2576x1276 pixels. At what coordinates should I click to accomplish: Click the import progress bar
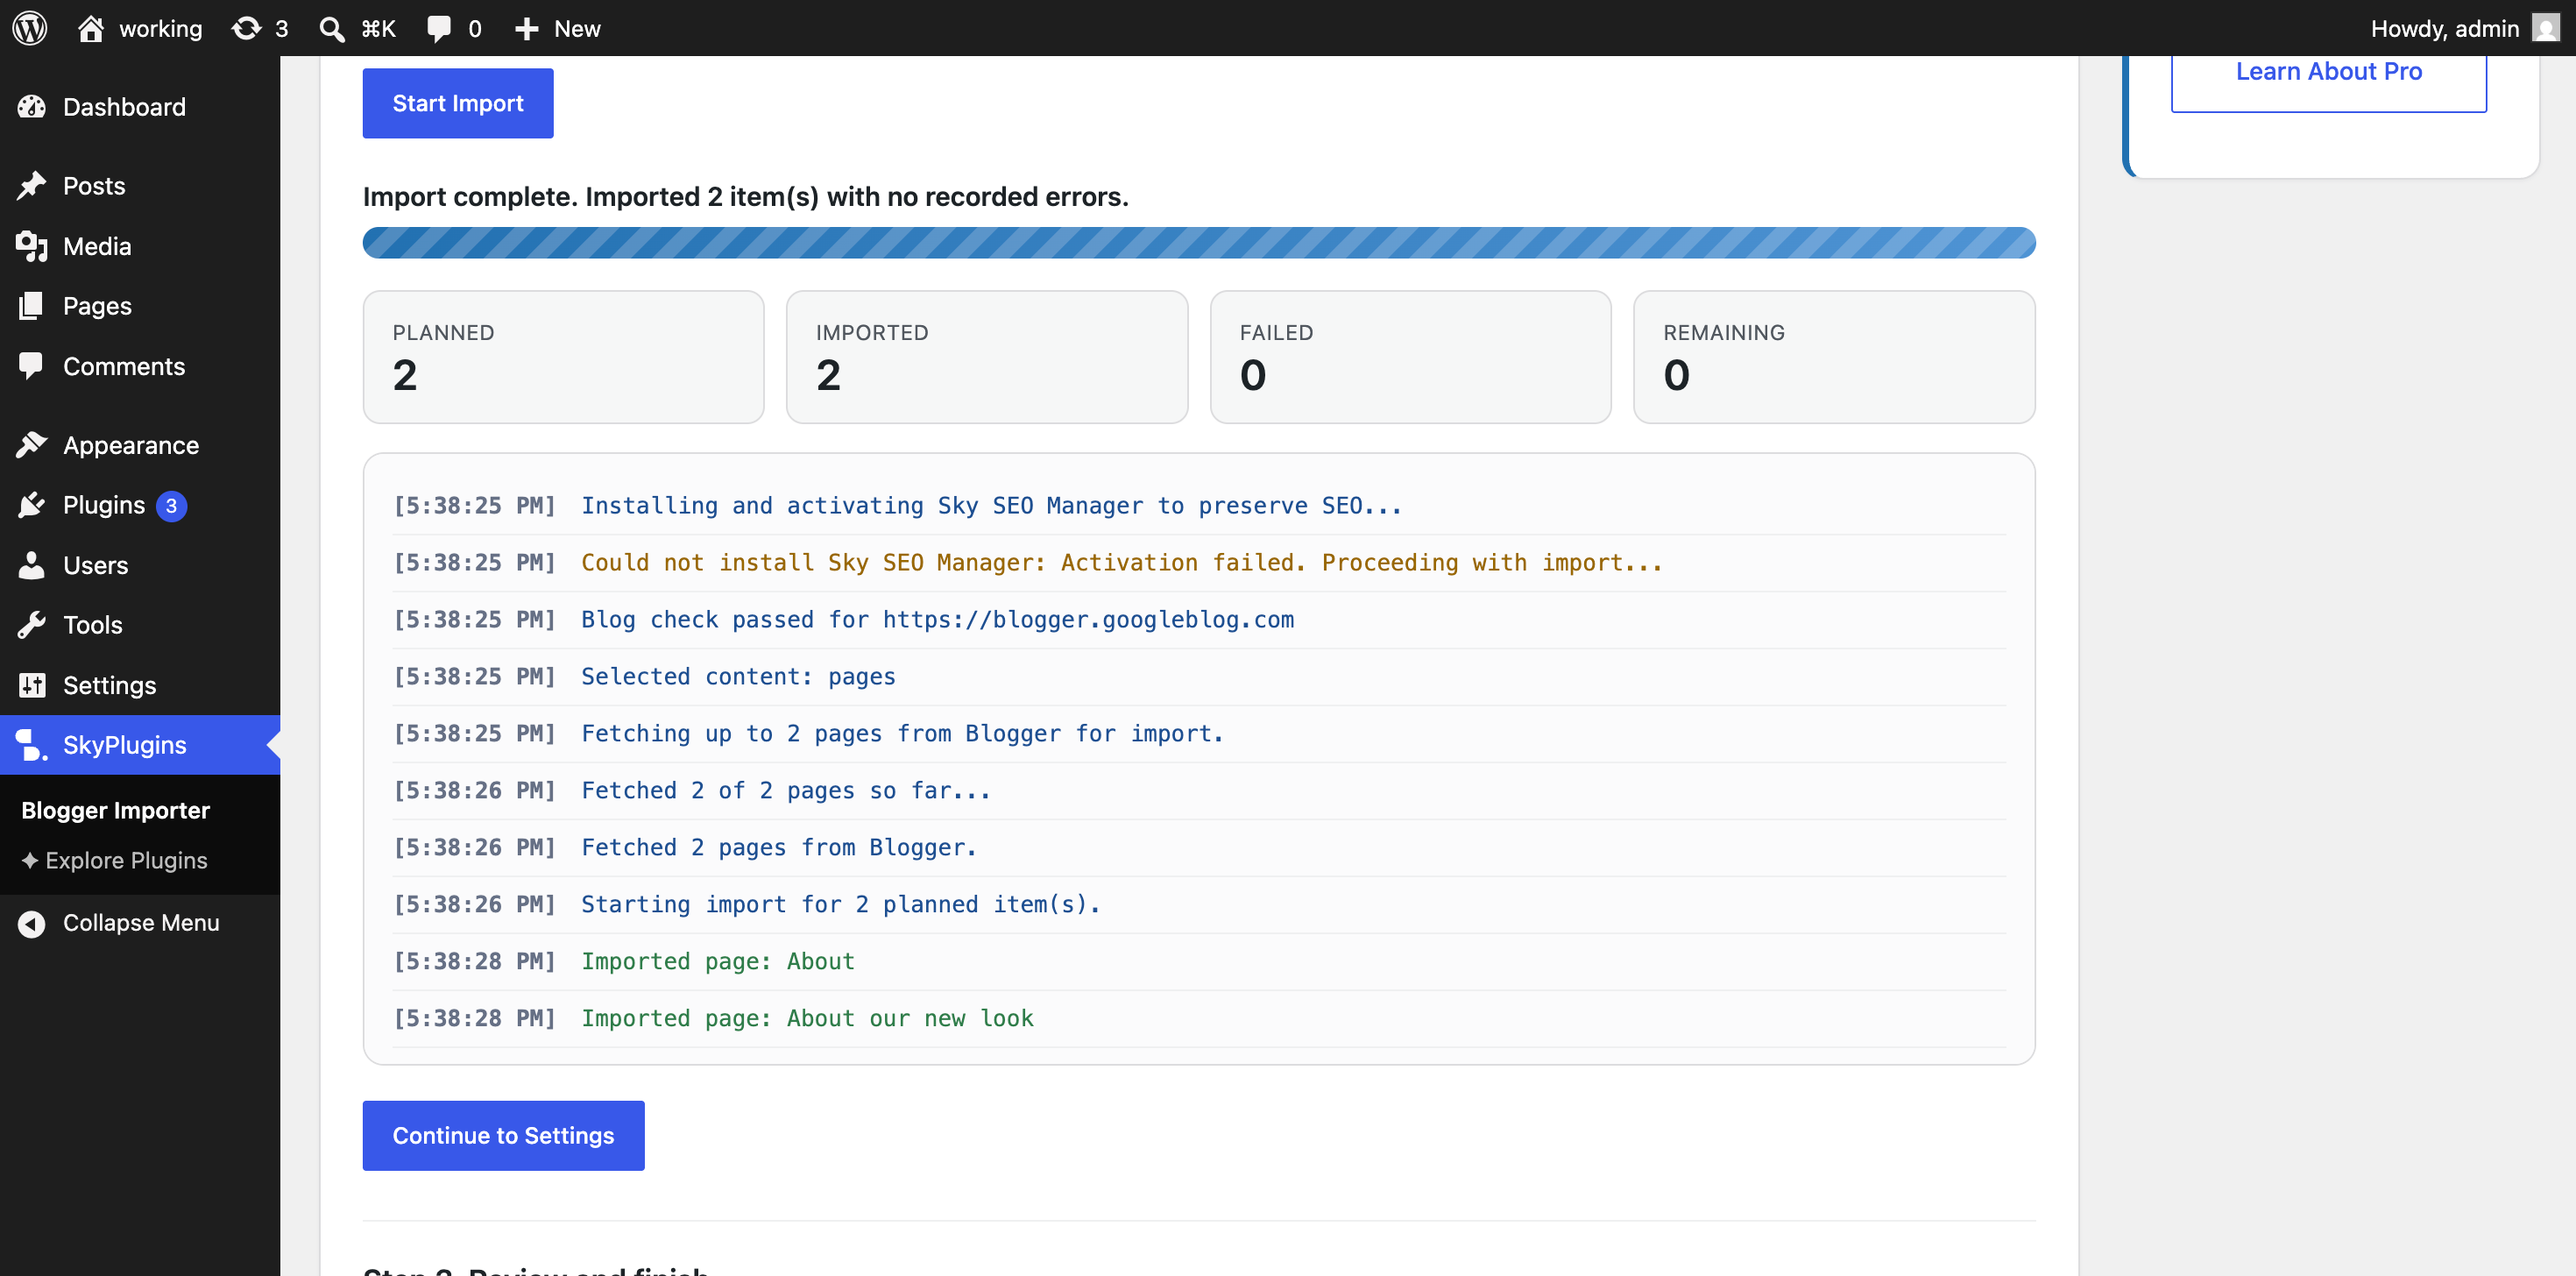(1199, 243)
